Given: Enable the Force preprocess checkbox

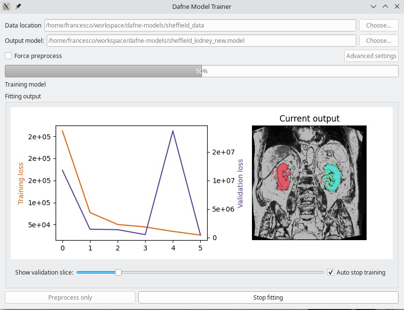Looking at the screenshot, I should [8, 56].
